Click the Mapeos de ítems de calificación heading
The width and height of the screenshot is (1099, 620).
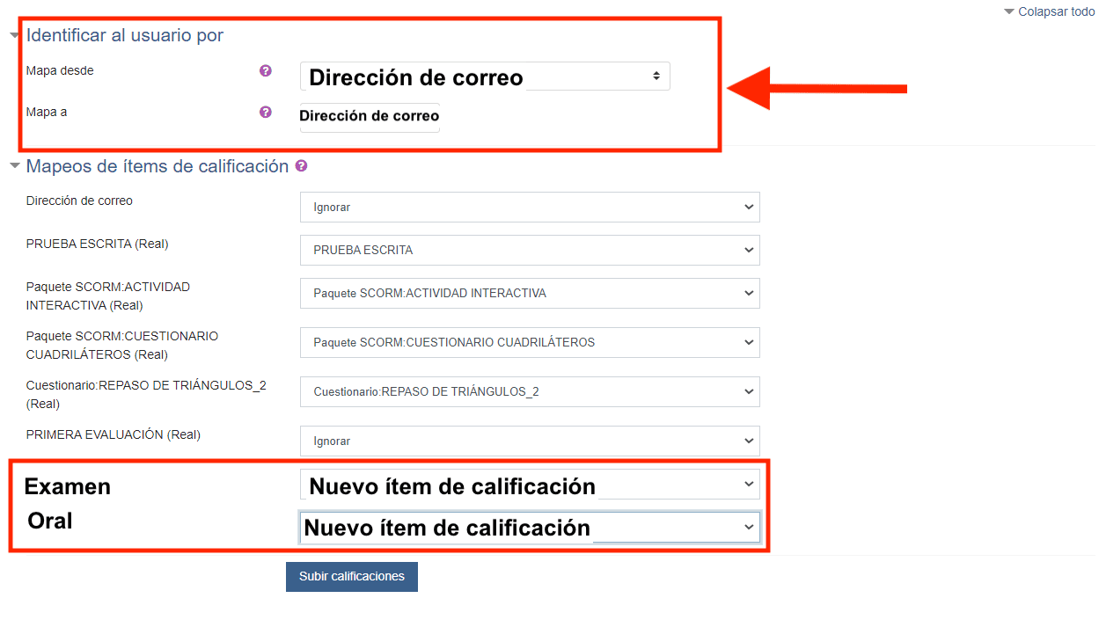click(x=158, y=165)
